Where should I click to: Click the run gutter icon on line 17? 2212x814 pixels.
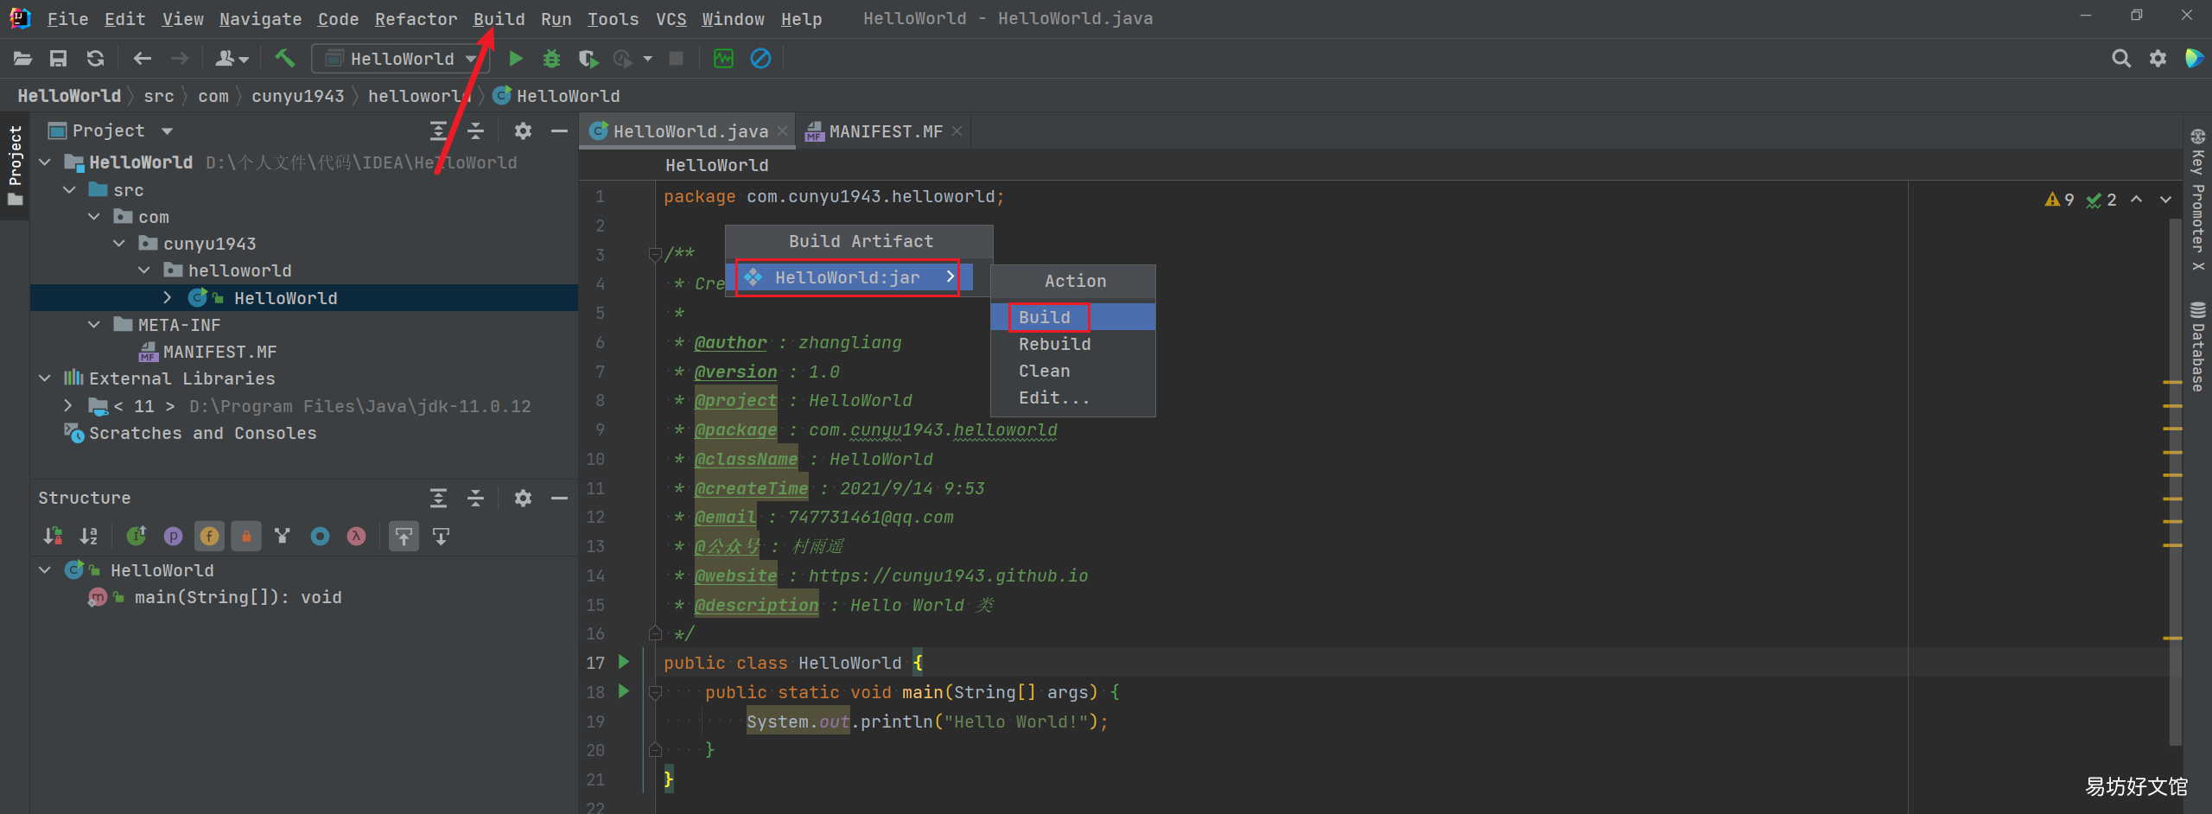[624, 662]
